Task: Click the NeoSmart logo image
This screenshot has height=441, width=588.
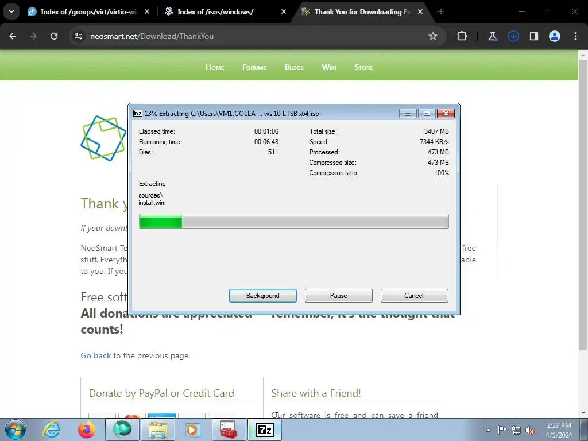Action: (x=103, y=138)
